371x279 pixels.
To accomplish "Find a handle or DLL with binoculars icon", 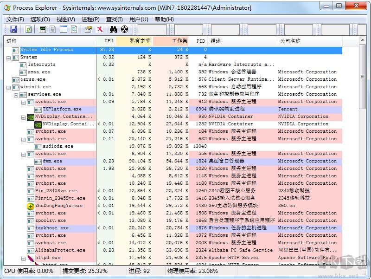I will (x=113, y=29).
